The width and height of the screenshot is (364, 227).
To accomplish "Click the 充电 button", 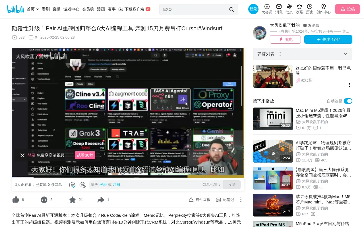I will point(285,39).
